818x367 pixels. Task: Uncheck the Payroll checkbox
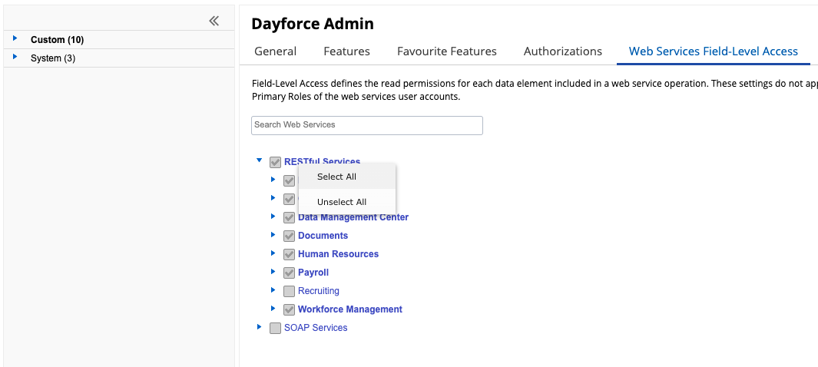pos(289,273)
